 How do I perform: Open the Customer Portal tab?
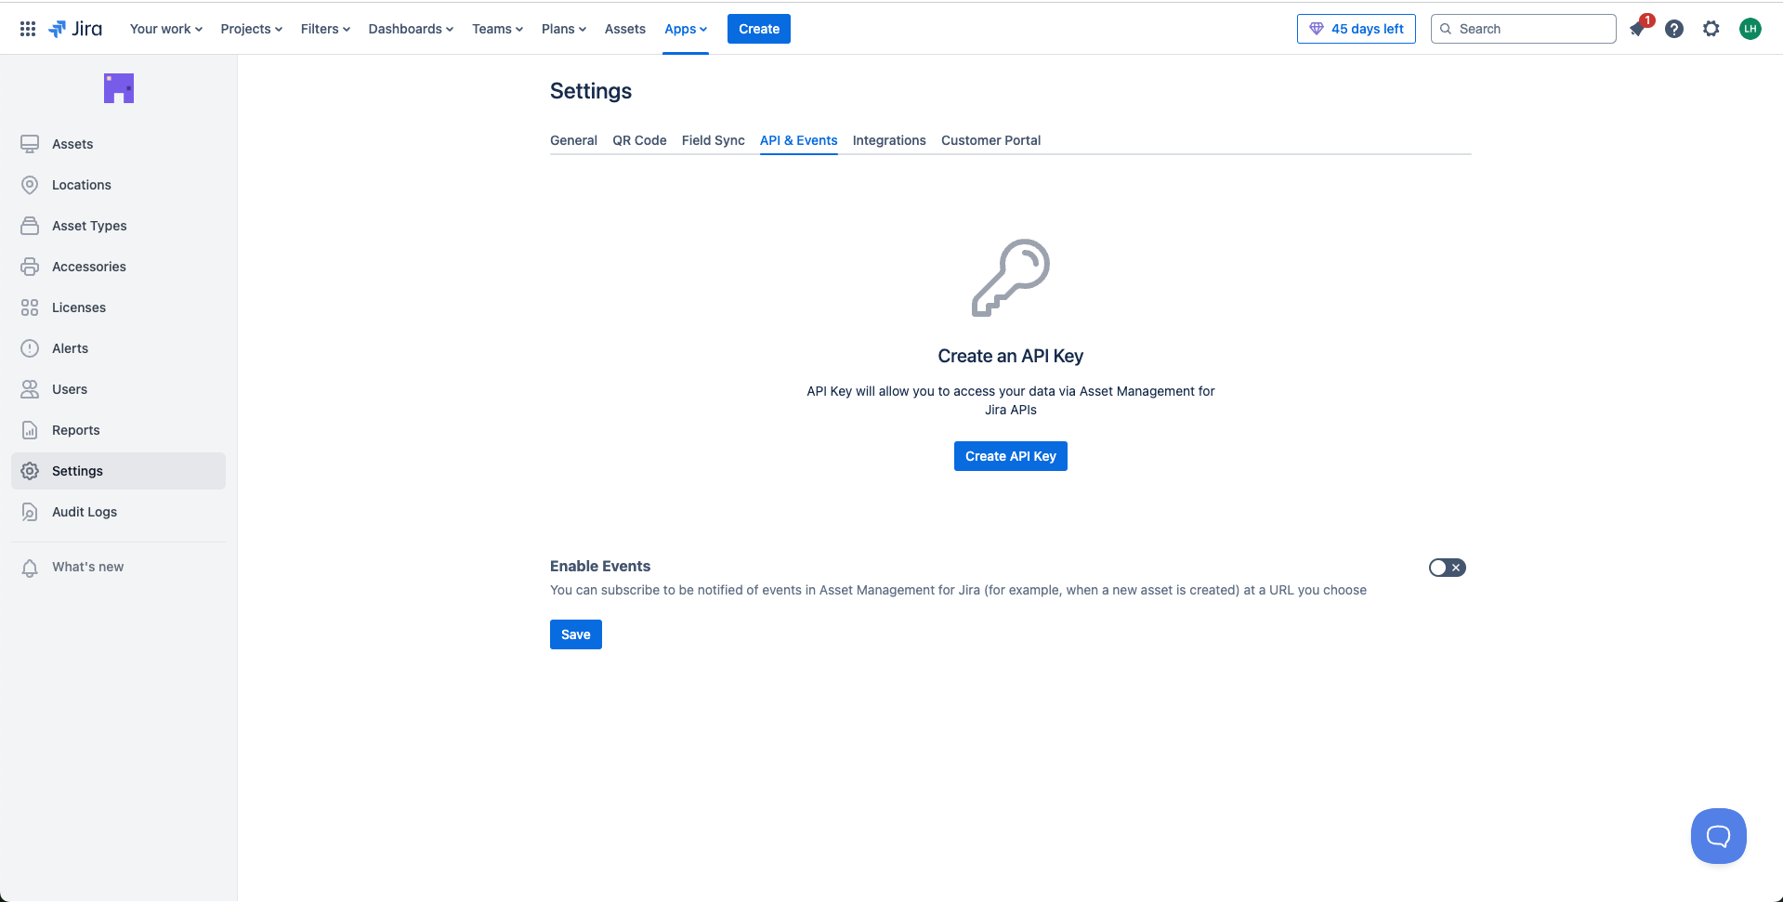990,140
